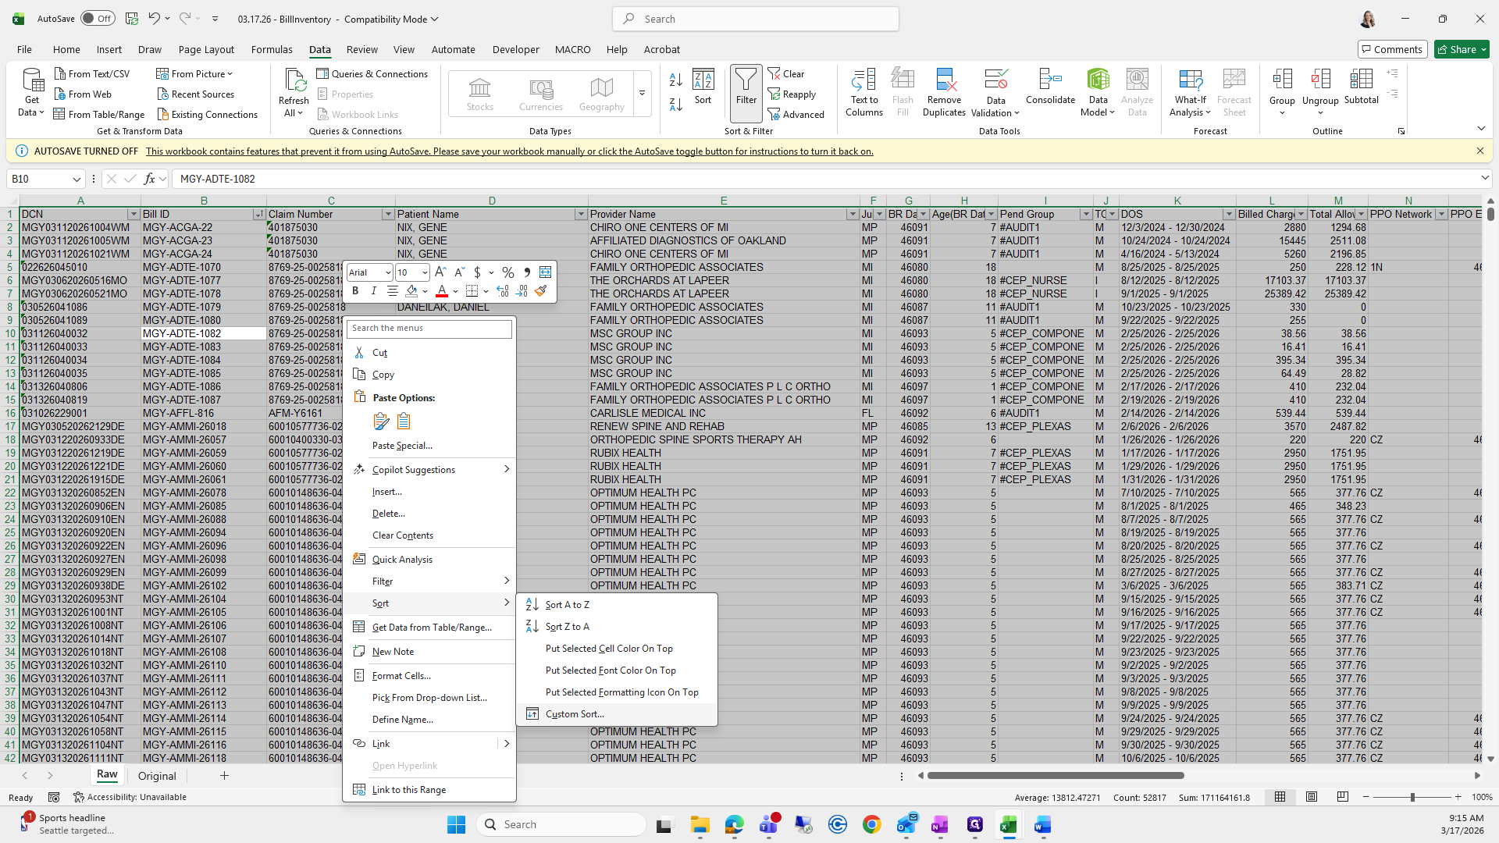Click the zoom slider handle

1412,797
